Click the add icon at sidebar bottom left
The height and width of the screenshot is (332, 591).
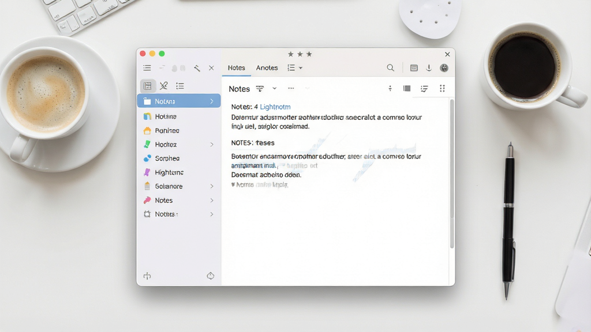coord(147,276)
